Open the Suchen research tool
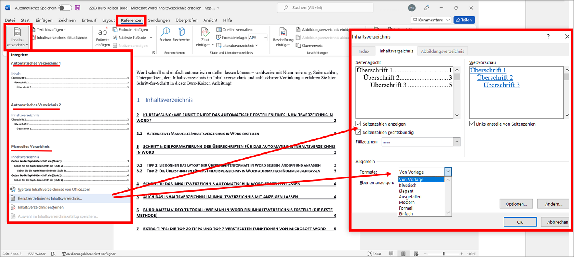This screenshot has height=257, width=574. pos(165,35)
